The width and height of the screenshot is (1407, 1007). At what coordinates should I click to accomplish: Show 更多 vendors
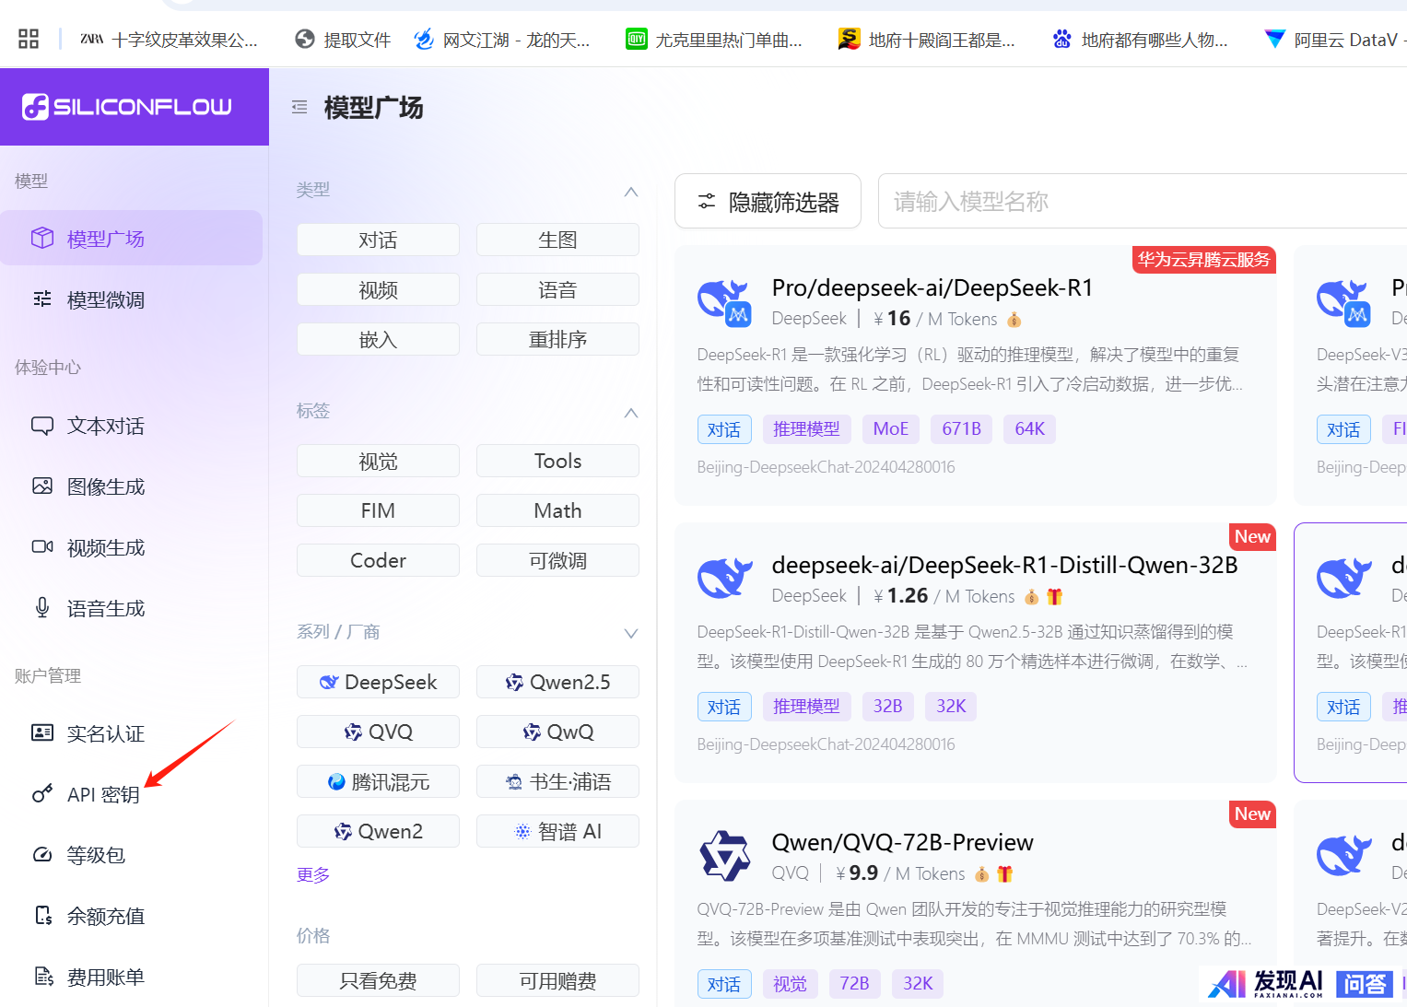point(313,874)
